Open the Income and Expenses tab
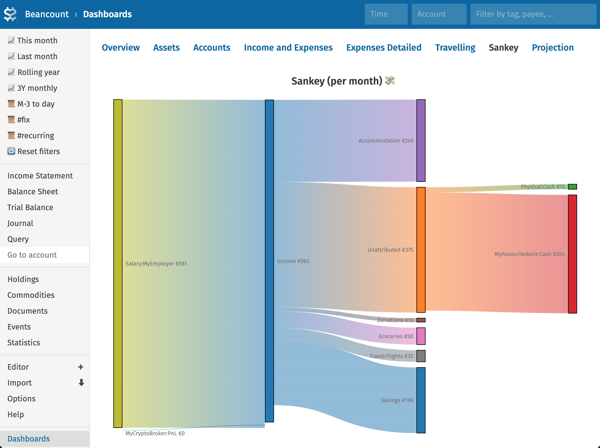 (x=288, y=48)
